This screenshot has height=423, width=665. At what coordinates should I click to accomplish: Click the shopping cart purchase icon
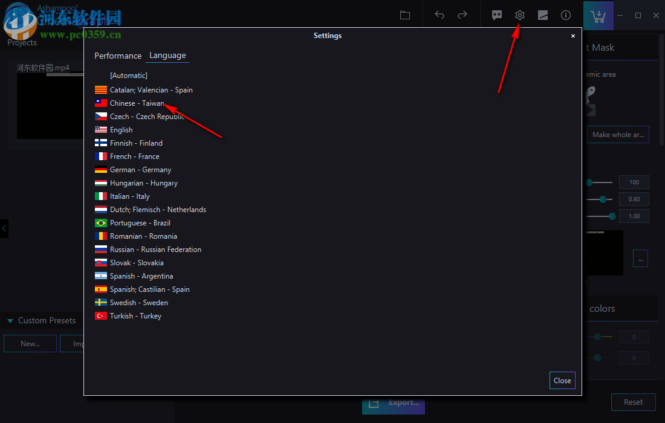coord(598,16)
